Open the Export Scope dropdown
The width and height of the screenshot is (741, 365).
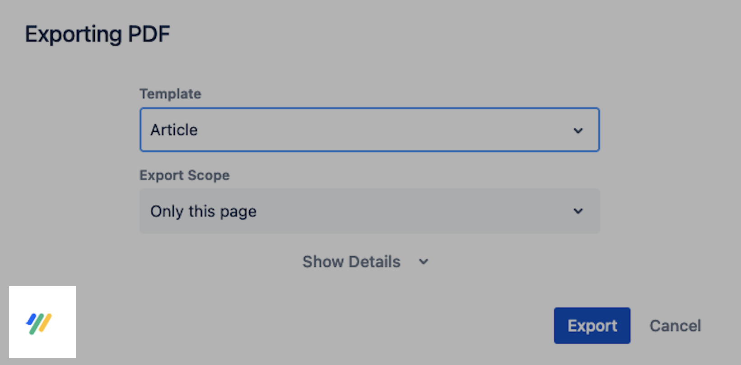tap(369, 211)
